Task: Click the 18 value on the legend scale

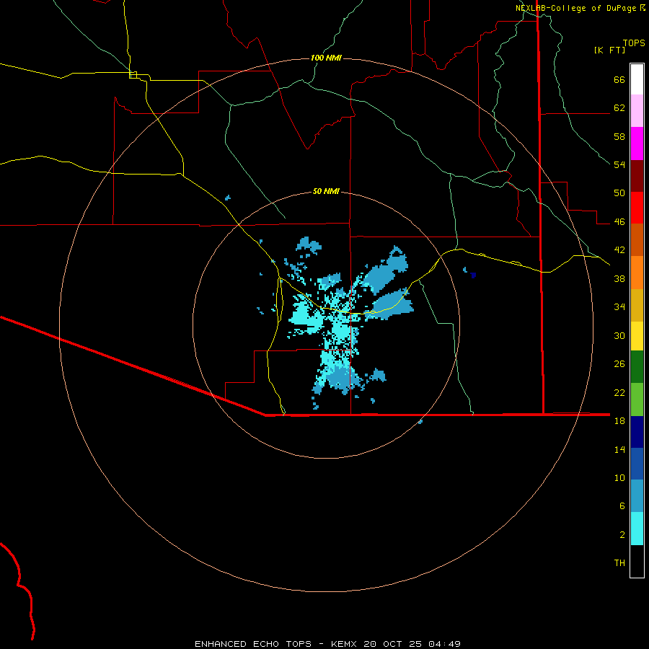Action: [x=619, y=421]
